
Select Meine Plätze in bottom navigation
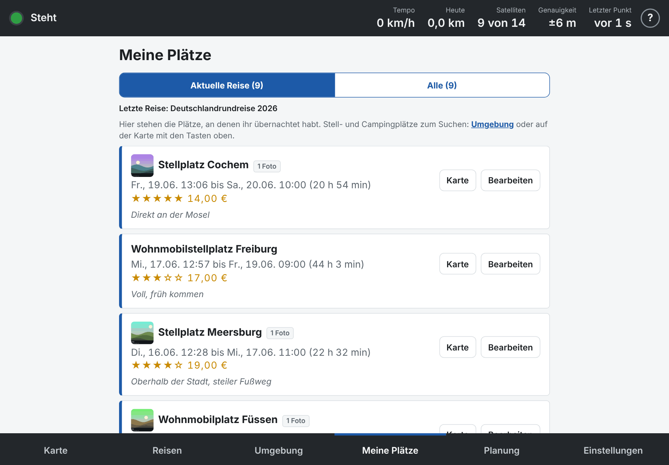point(390,450)
